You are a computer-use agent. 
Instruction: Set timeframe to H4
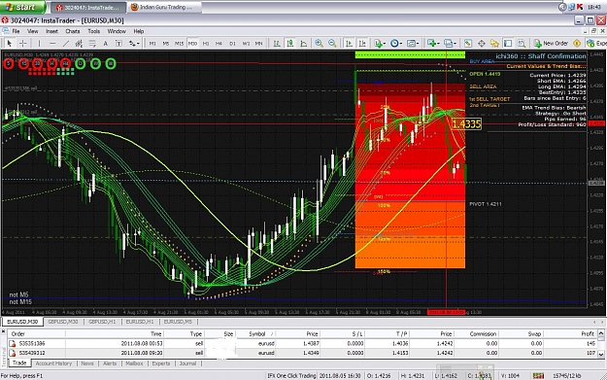pos(219,44)
